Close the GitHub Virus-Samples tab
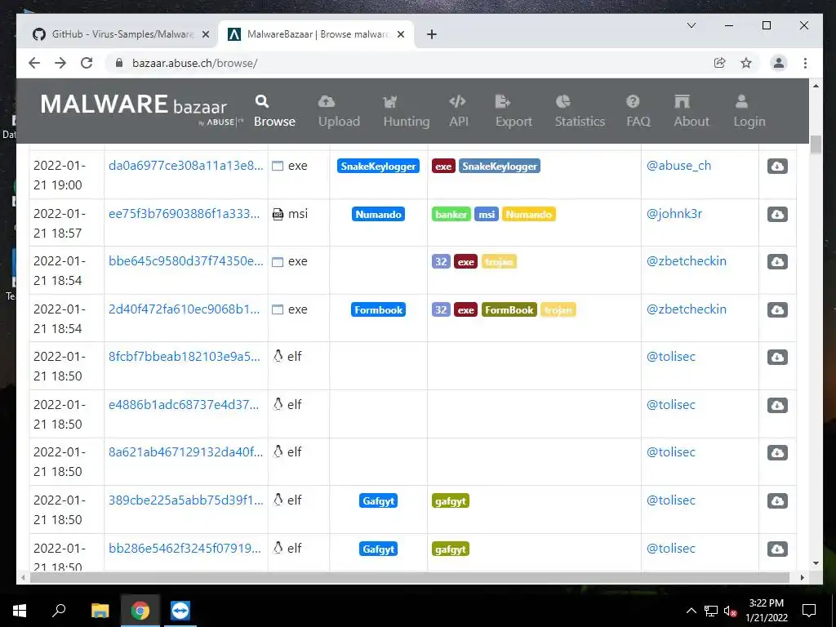The width and height of the screenshot is (836, 627). pos(206,34)
